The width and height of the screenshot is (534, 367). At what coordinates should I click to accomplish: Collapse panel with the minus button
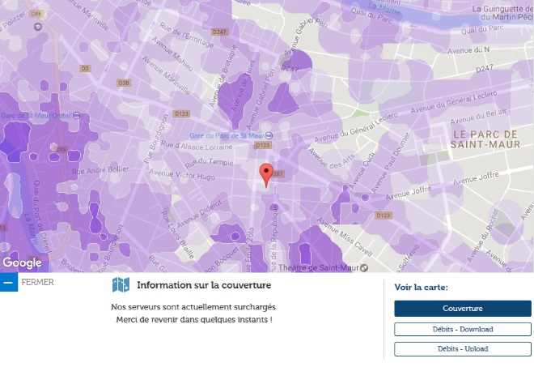tap(9, 283)
